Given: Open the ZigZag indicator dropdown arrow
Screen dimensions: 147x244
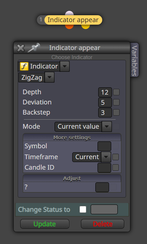Looking at the screenshot, I should [x=49, y=77].
